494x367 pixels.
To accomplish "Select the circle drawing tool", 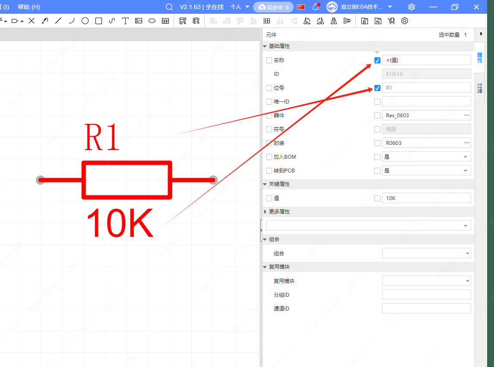I will [85, 21].
